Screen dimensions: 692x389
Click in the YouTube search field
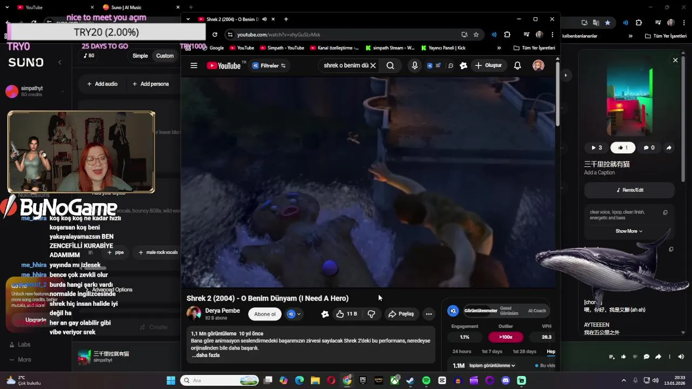345,65
